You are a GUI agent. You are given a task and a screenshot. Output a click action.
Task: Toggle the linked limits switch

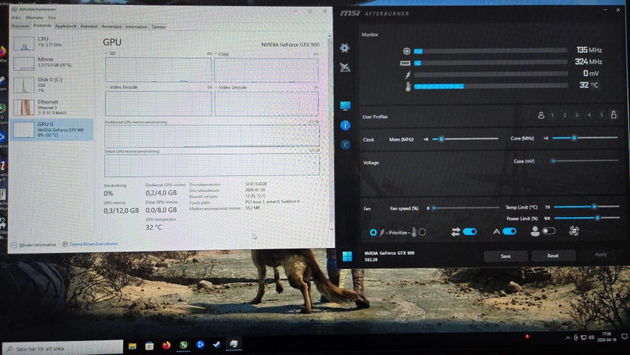click(x=470, y=232)
